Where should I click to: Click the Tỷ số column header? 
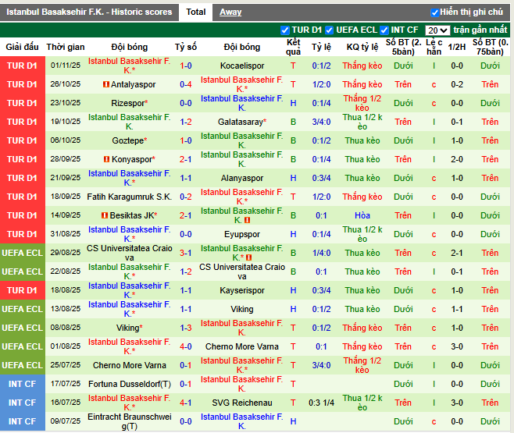click(x=186, y=47)
